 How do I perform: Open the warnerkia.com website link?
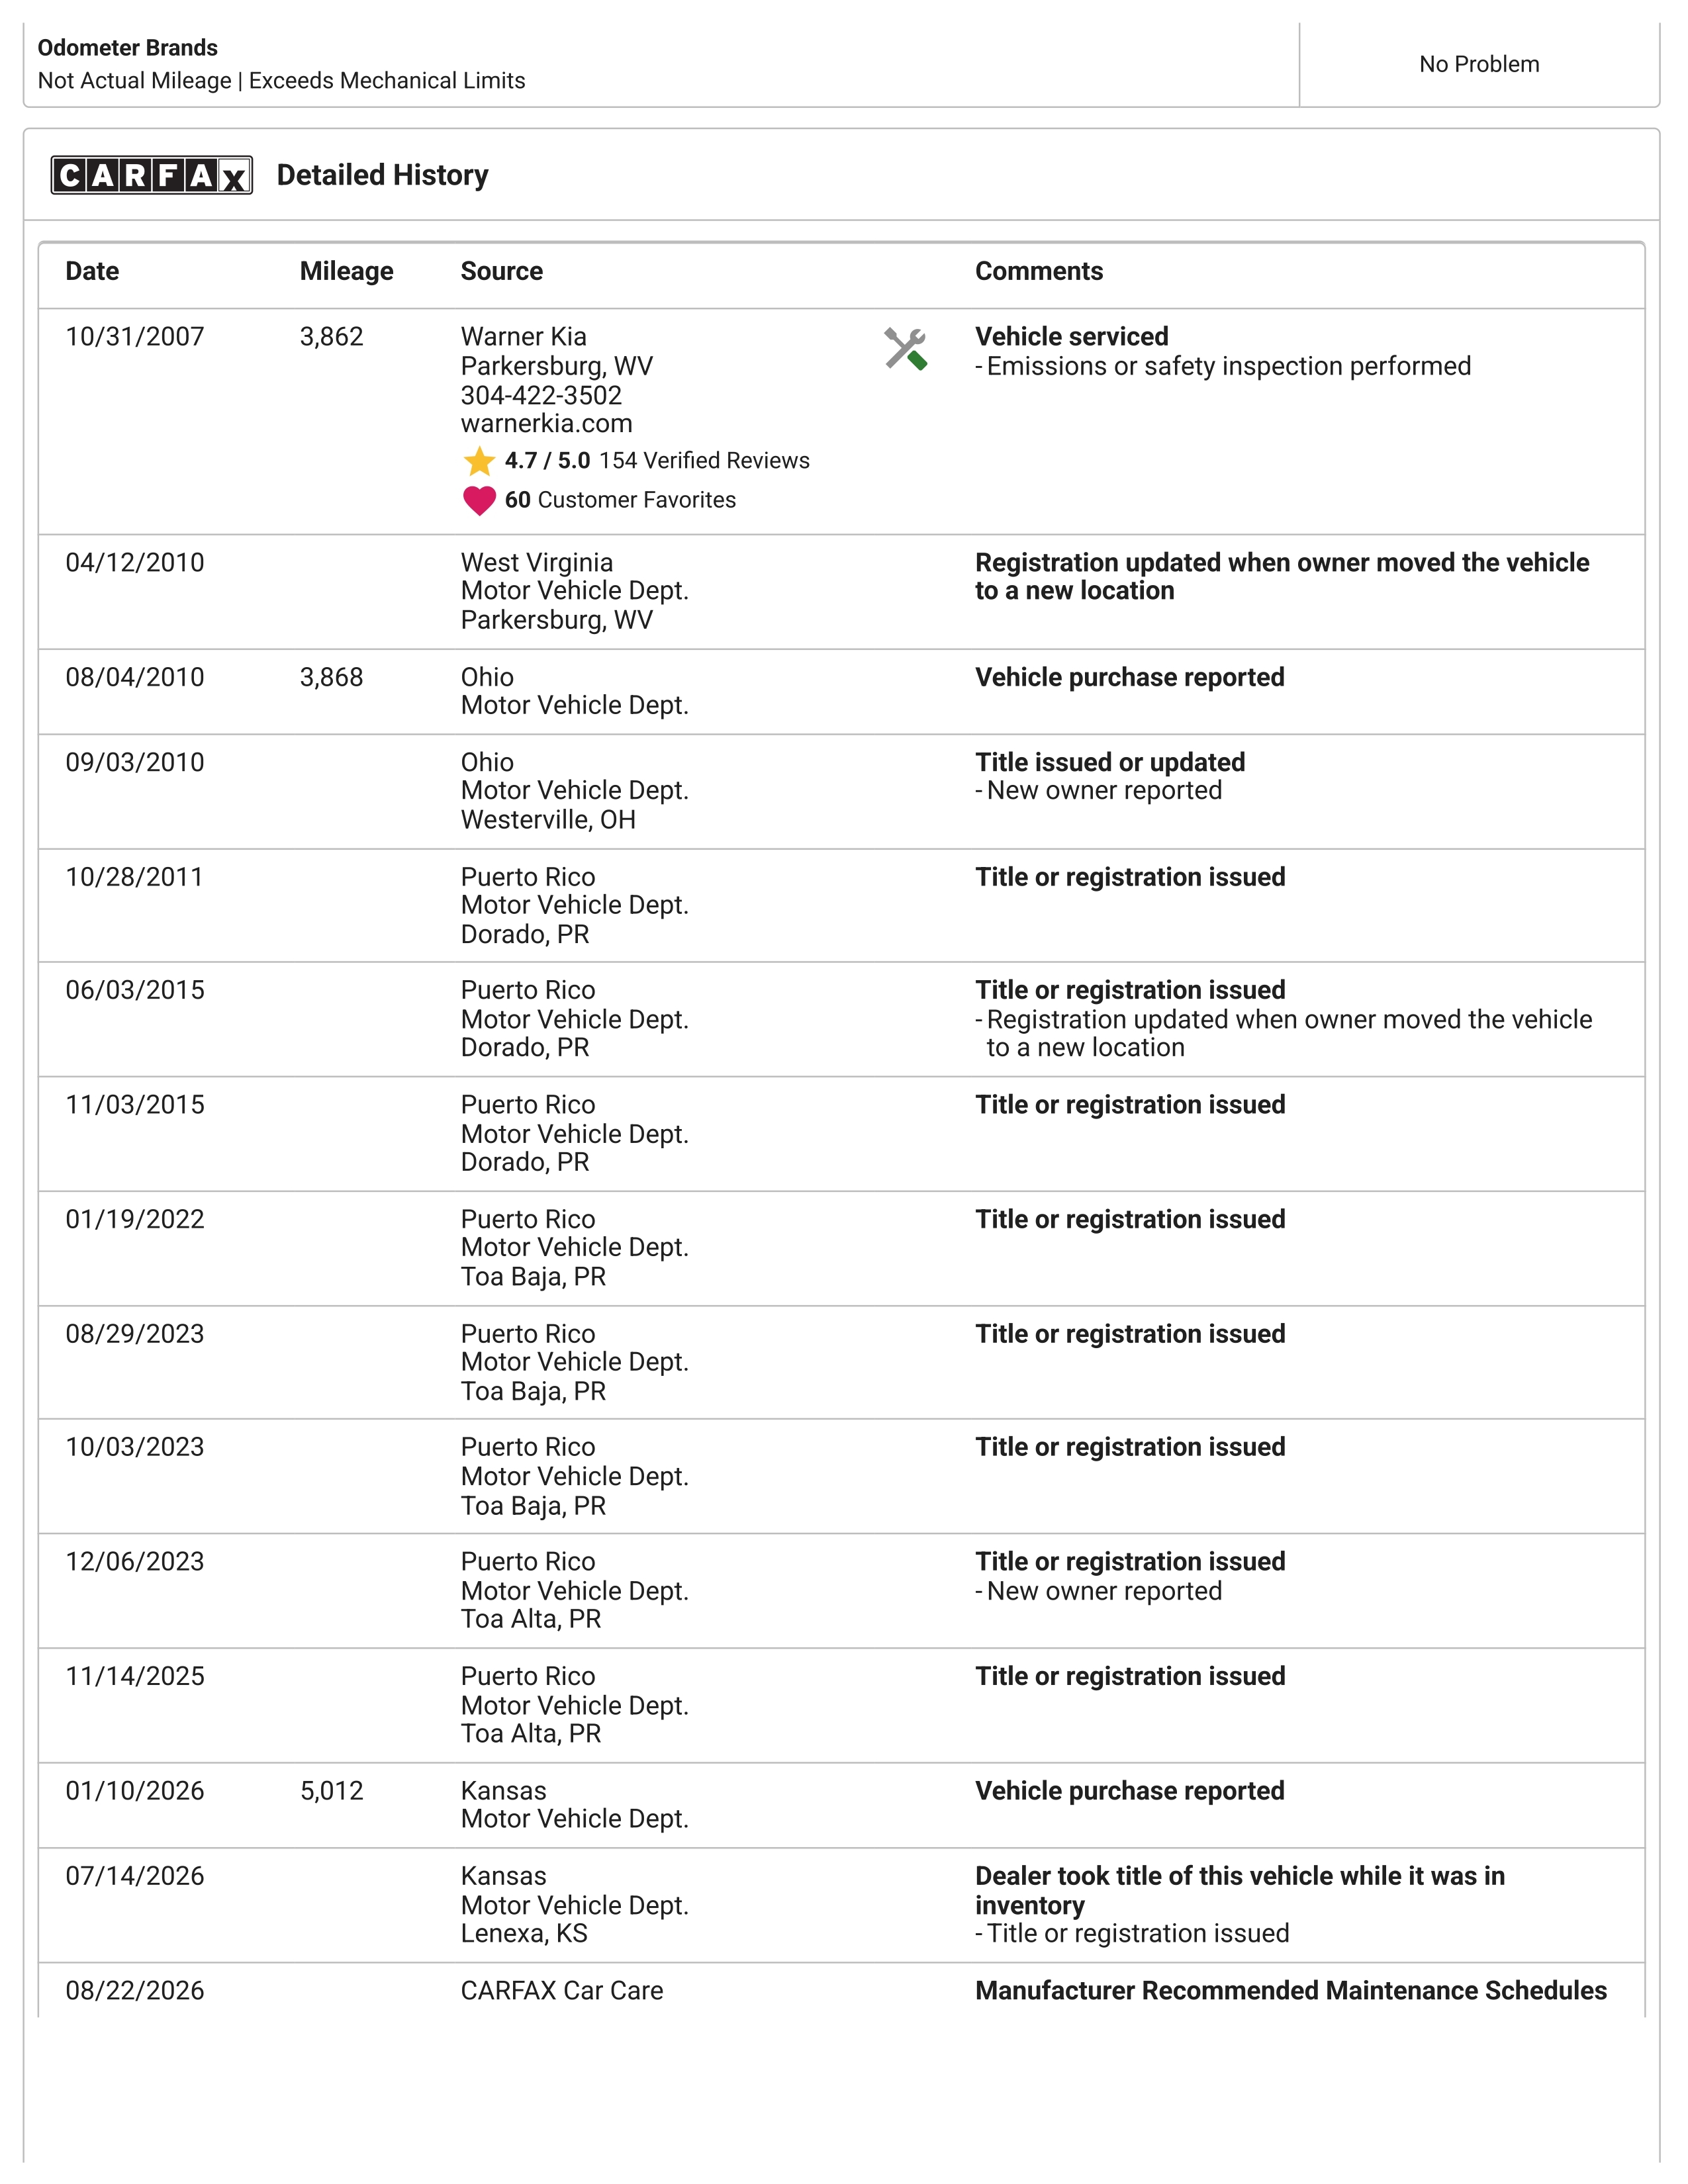tap(546, 424)
